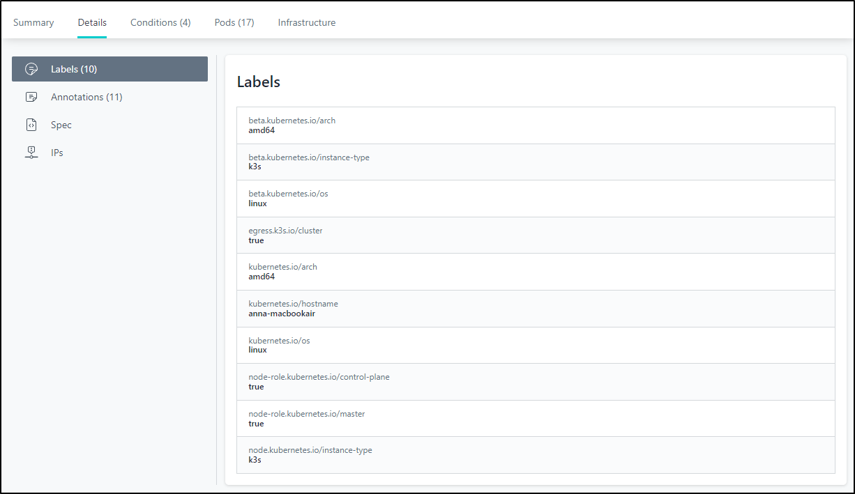The width and height of the screenshot is (855, 494).
Task: Click the Spec code-file icon
Action: click(x=31, y=125)
